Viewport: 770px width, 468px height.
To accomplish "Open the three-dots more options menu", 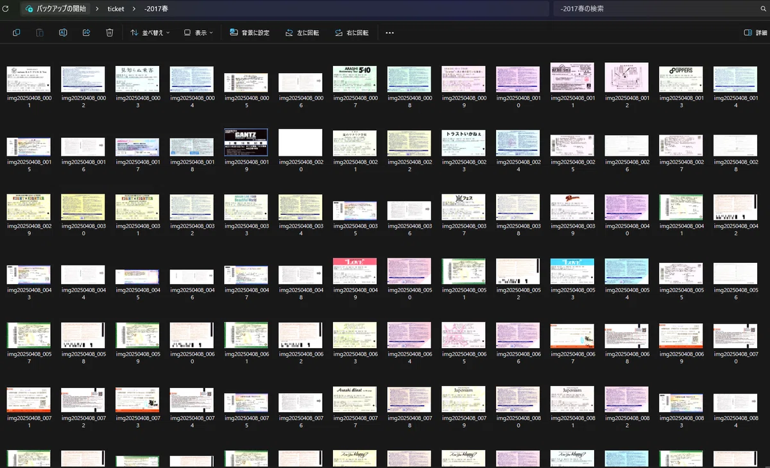I will pos(389,33).
